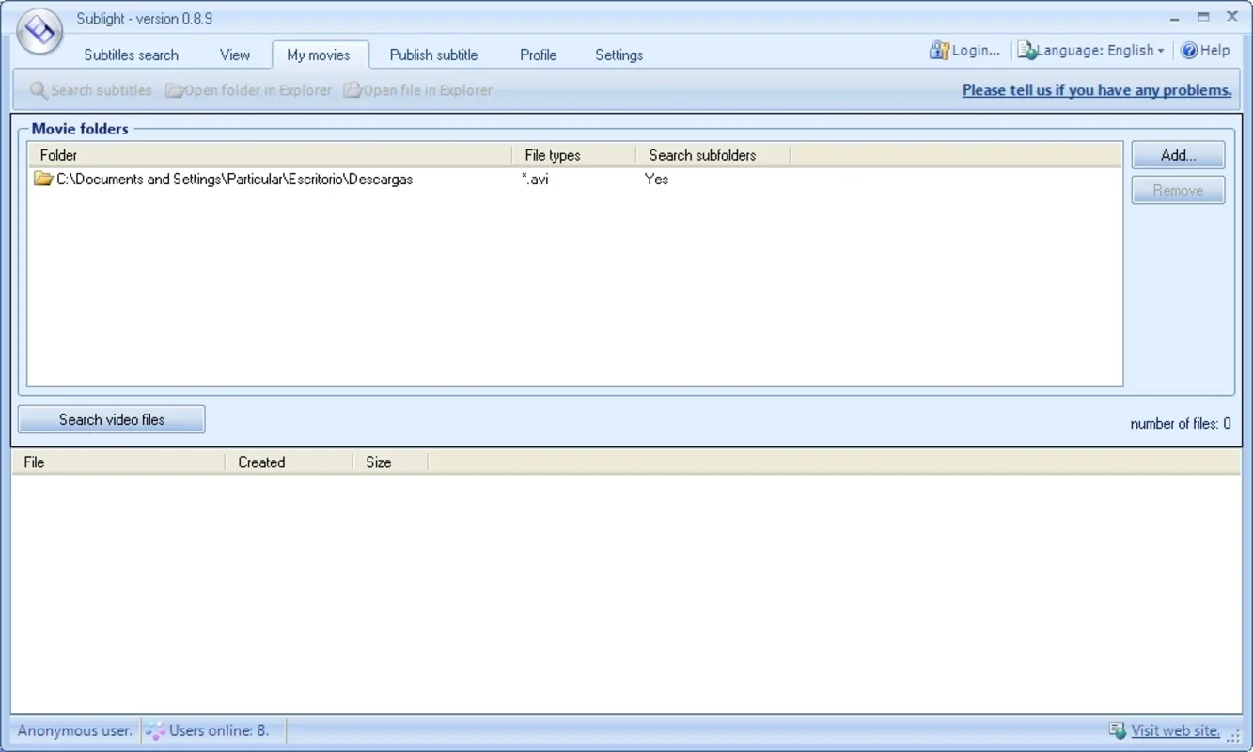The height and width of the screenshot is (752, 1253).
Task: Maximize the Sublight window
Action: click(x=1203, y=17)
